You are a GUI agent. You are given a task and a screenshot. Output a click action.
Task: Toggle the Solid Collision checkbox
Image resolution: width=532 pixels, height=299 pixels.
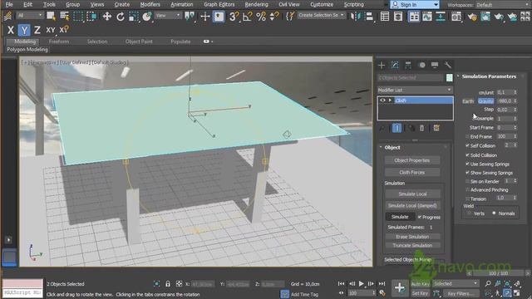(x=467, y=155)
